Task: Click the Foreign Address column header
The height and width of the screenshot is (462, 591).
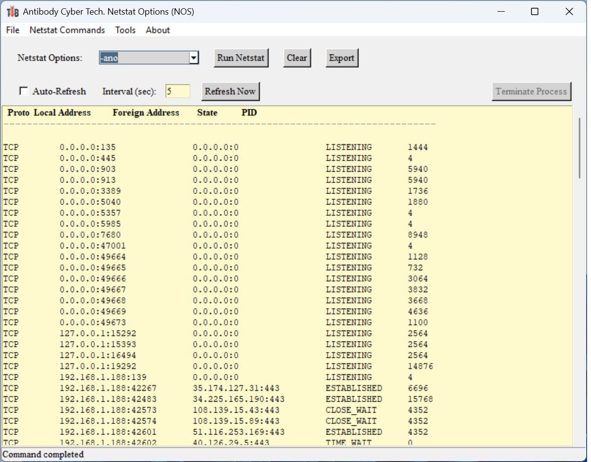Action: pos(146,112)
